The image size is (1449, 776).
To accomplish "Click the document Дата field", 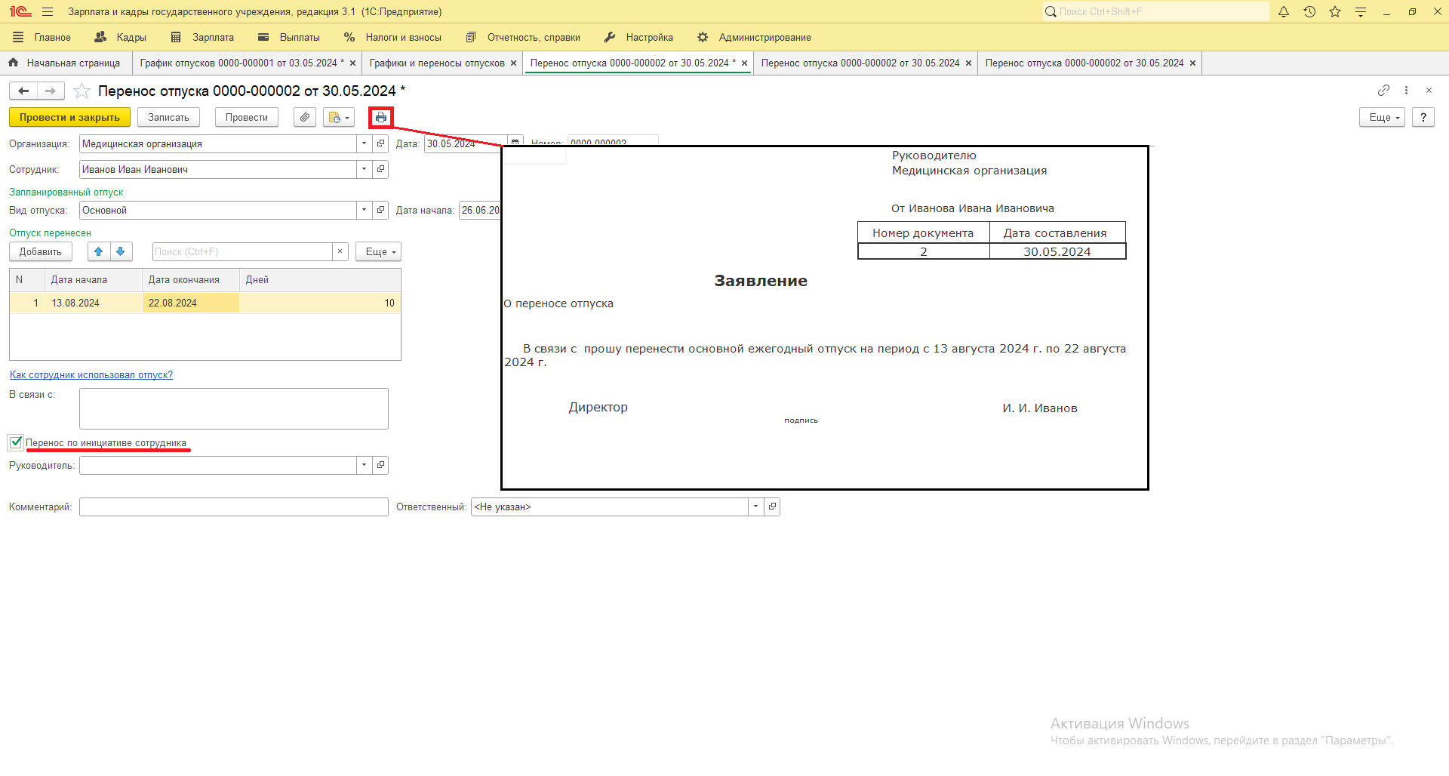I will click(464, 144).
